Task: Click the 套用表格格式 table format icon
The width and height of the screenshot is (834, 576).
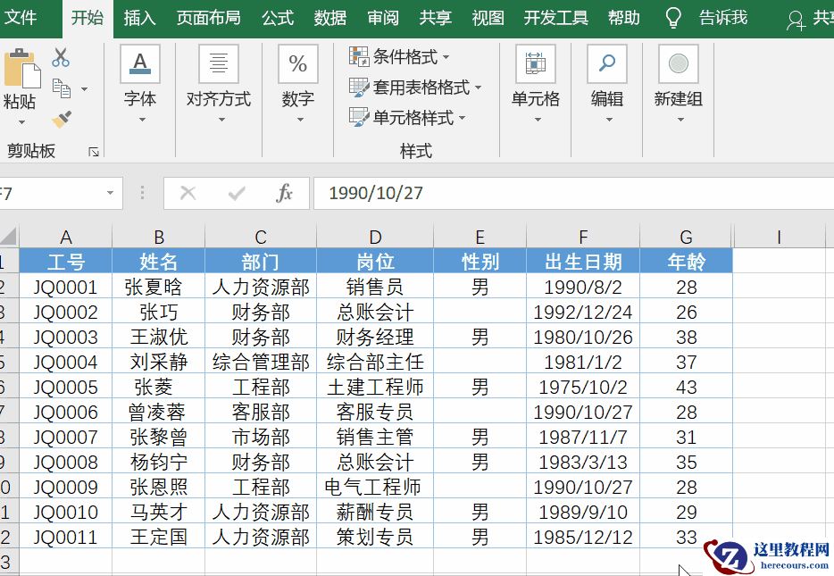Action: [359, 87]
